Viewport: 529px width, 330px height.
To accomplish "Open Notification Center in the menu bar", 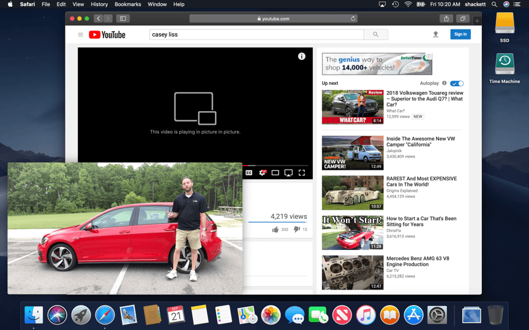I will tap(517, 4).
